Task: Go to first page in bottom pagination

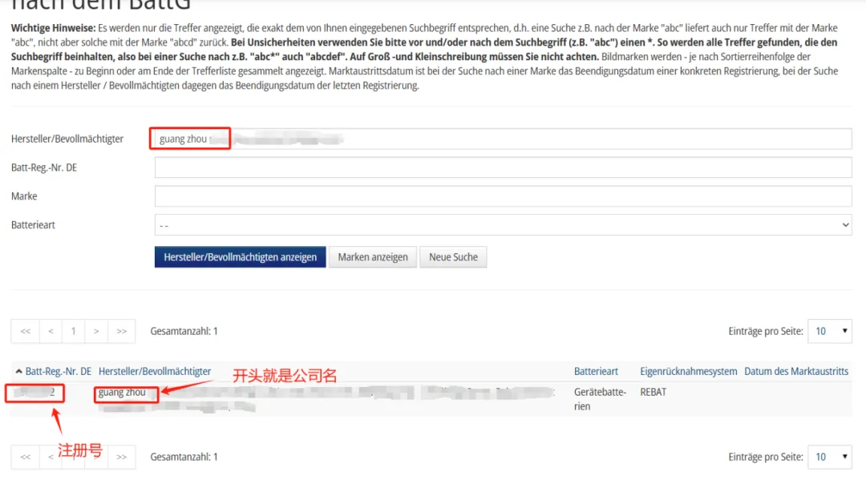Action: [26, 457]
